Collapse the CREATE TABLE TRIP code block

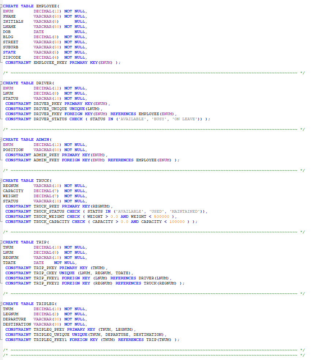pos(1,242)
